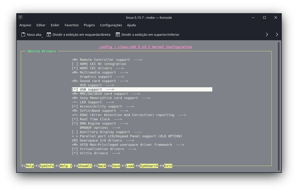
Task: Toggle HDMI CEC RC integration checkbox
Action: pyautogui.click(x=75, y=64)
